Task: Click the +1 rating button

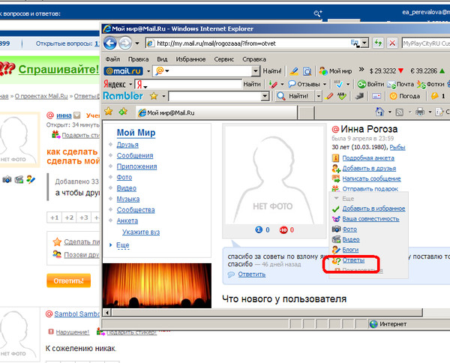Action: point(54,217)
